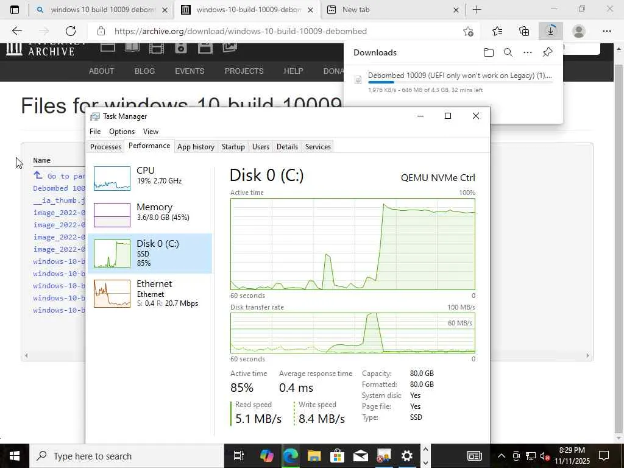The width and height of the screenshot is (624, 468).
Task: Open the Internet Archive Video film icon
Action: [x=157, y=48]
